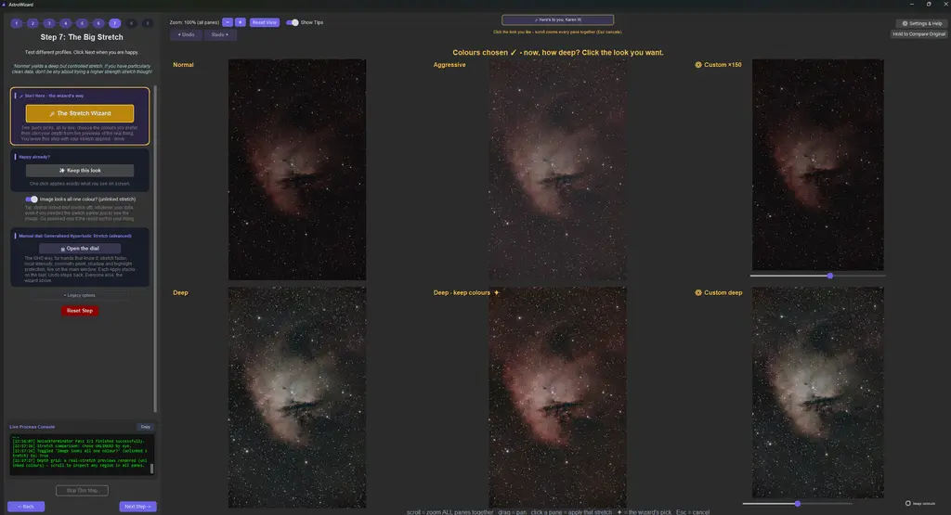Click Reset View button
This screenshot has height=515, width=951.
click(x=265, y=22)
